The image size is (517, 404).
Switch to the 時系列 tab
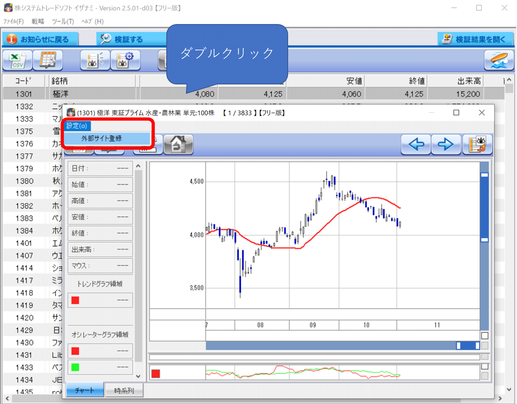124,390
